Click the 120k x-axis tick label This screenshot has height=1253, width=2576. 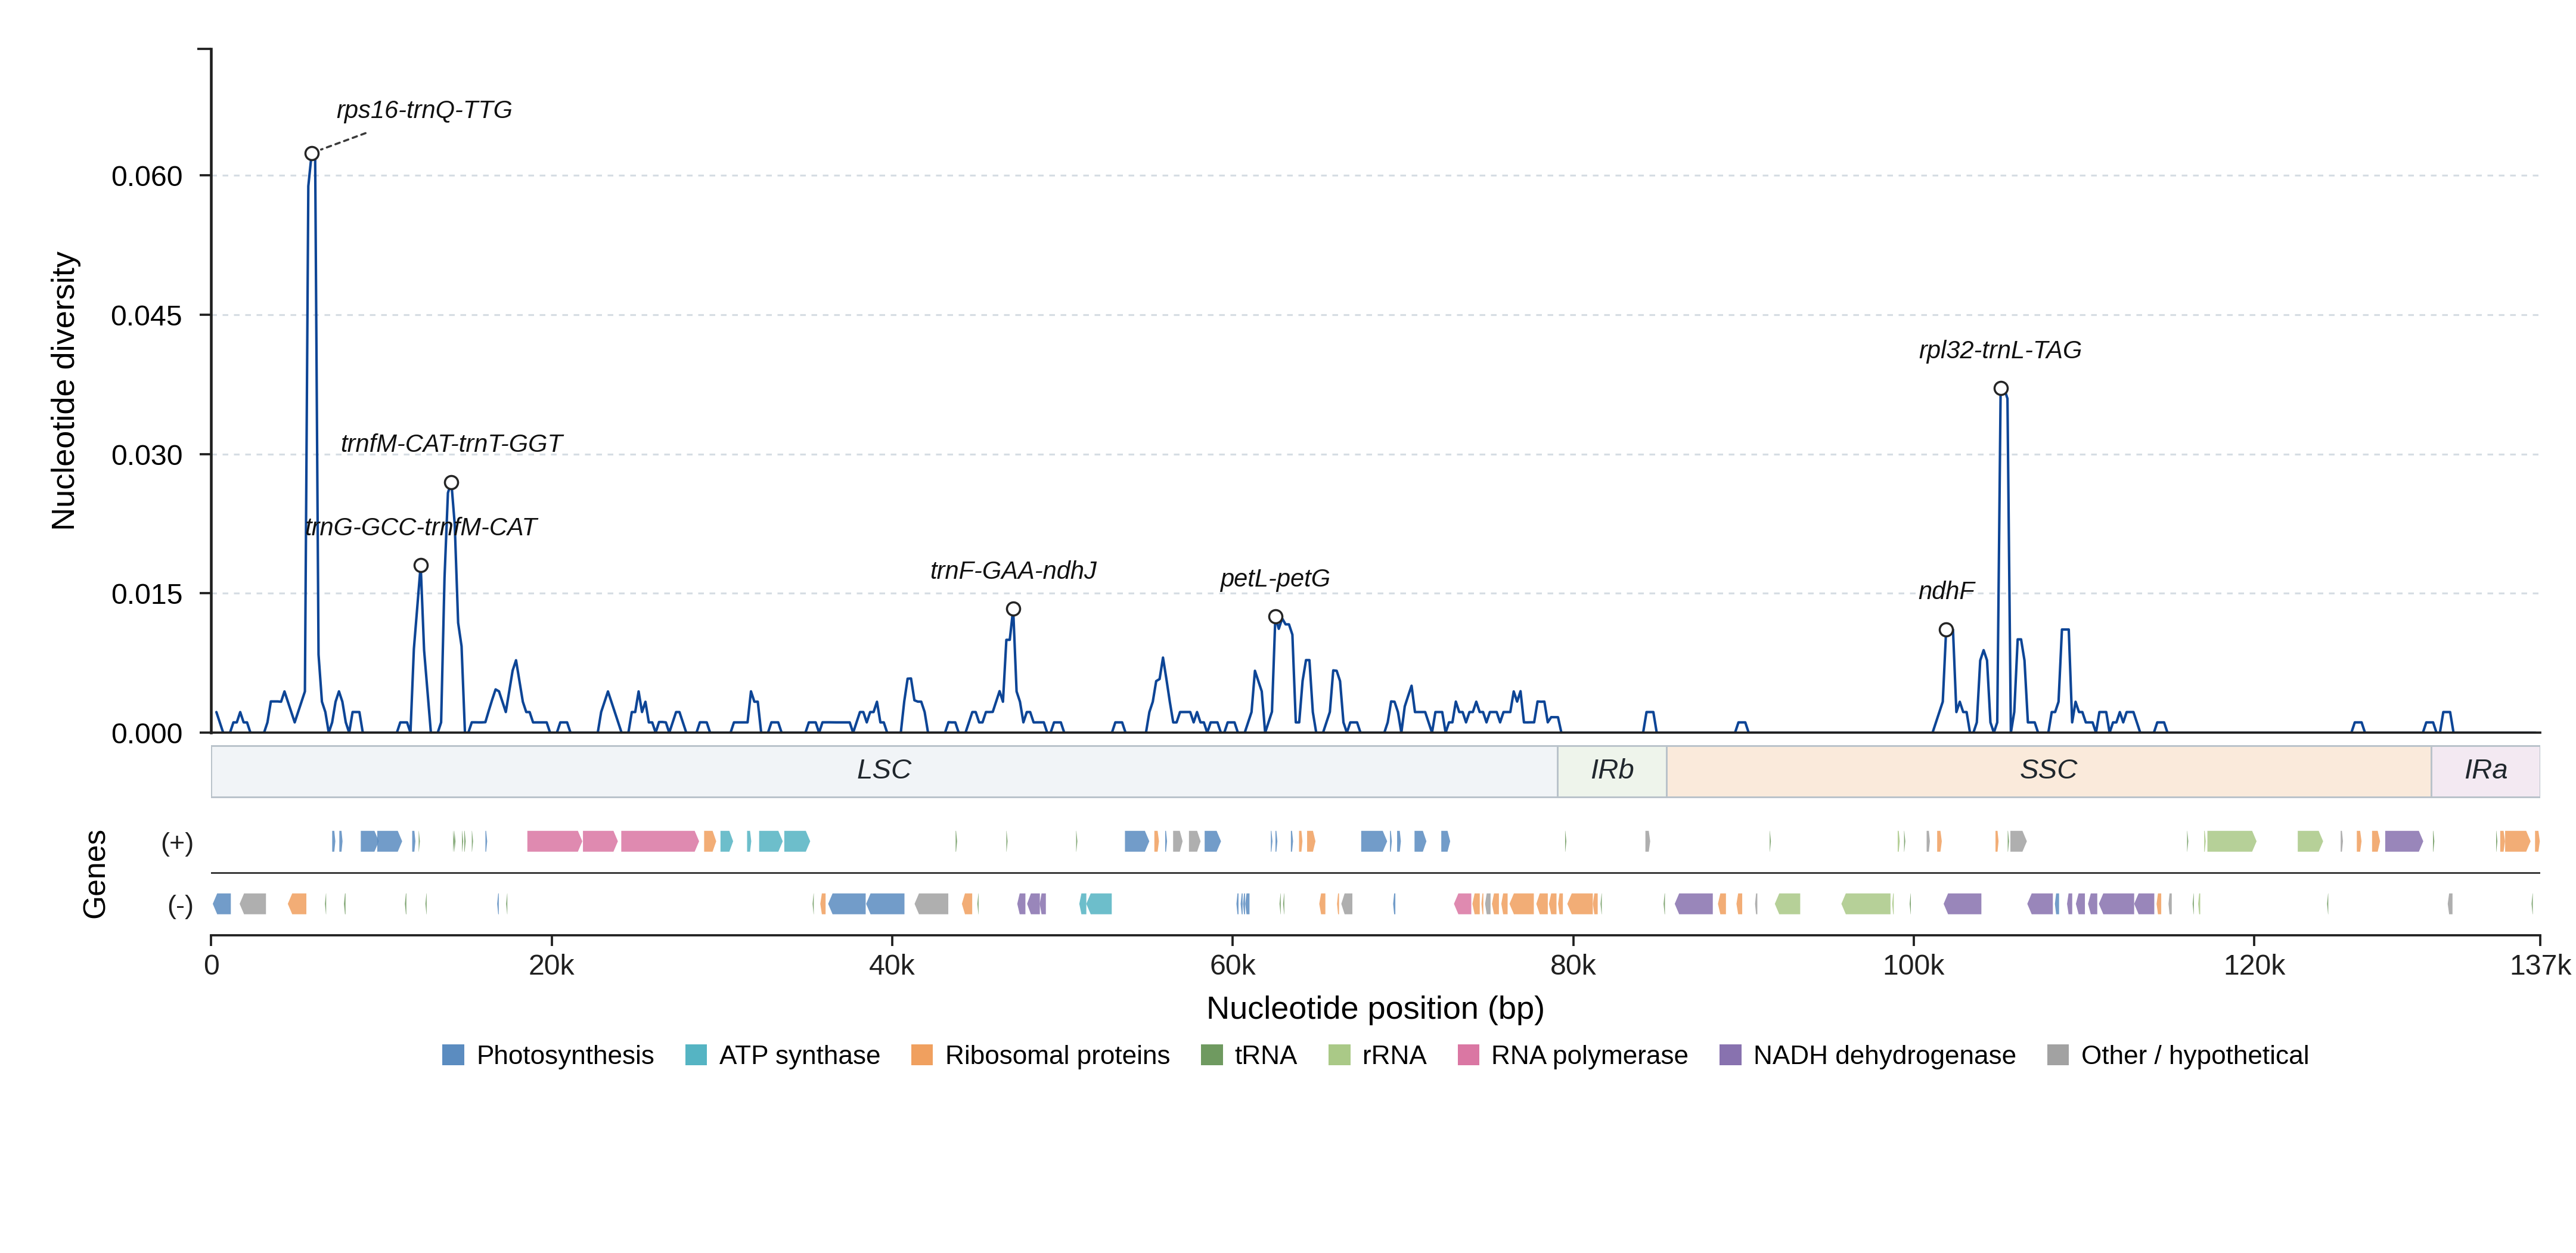pyautogui.click(x=2254, y=966)
